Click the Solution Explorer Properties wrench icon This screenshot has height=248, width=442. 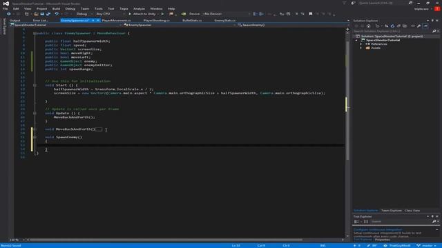point(419,26)
